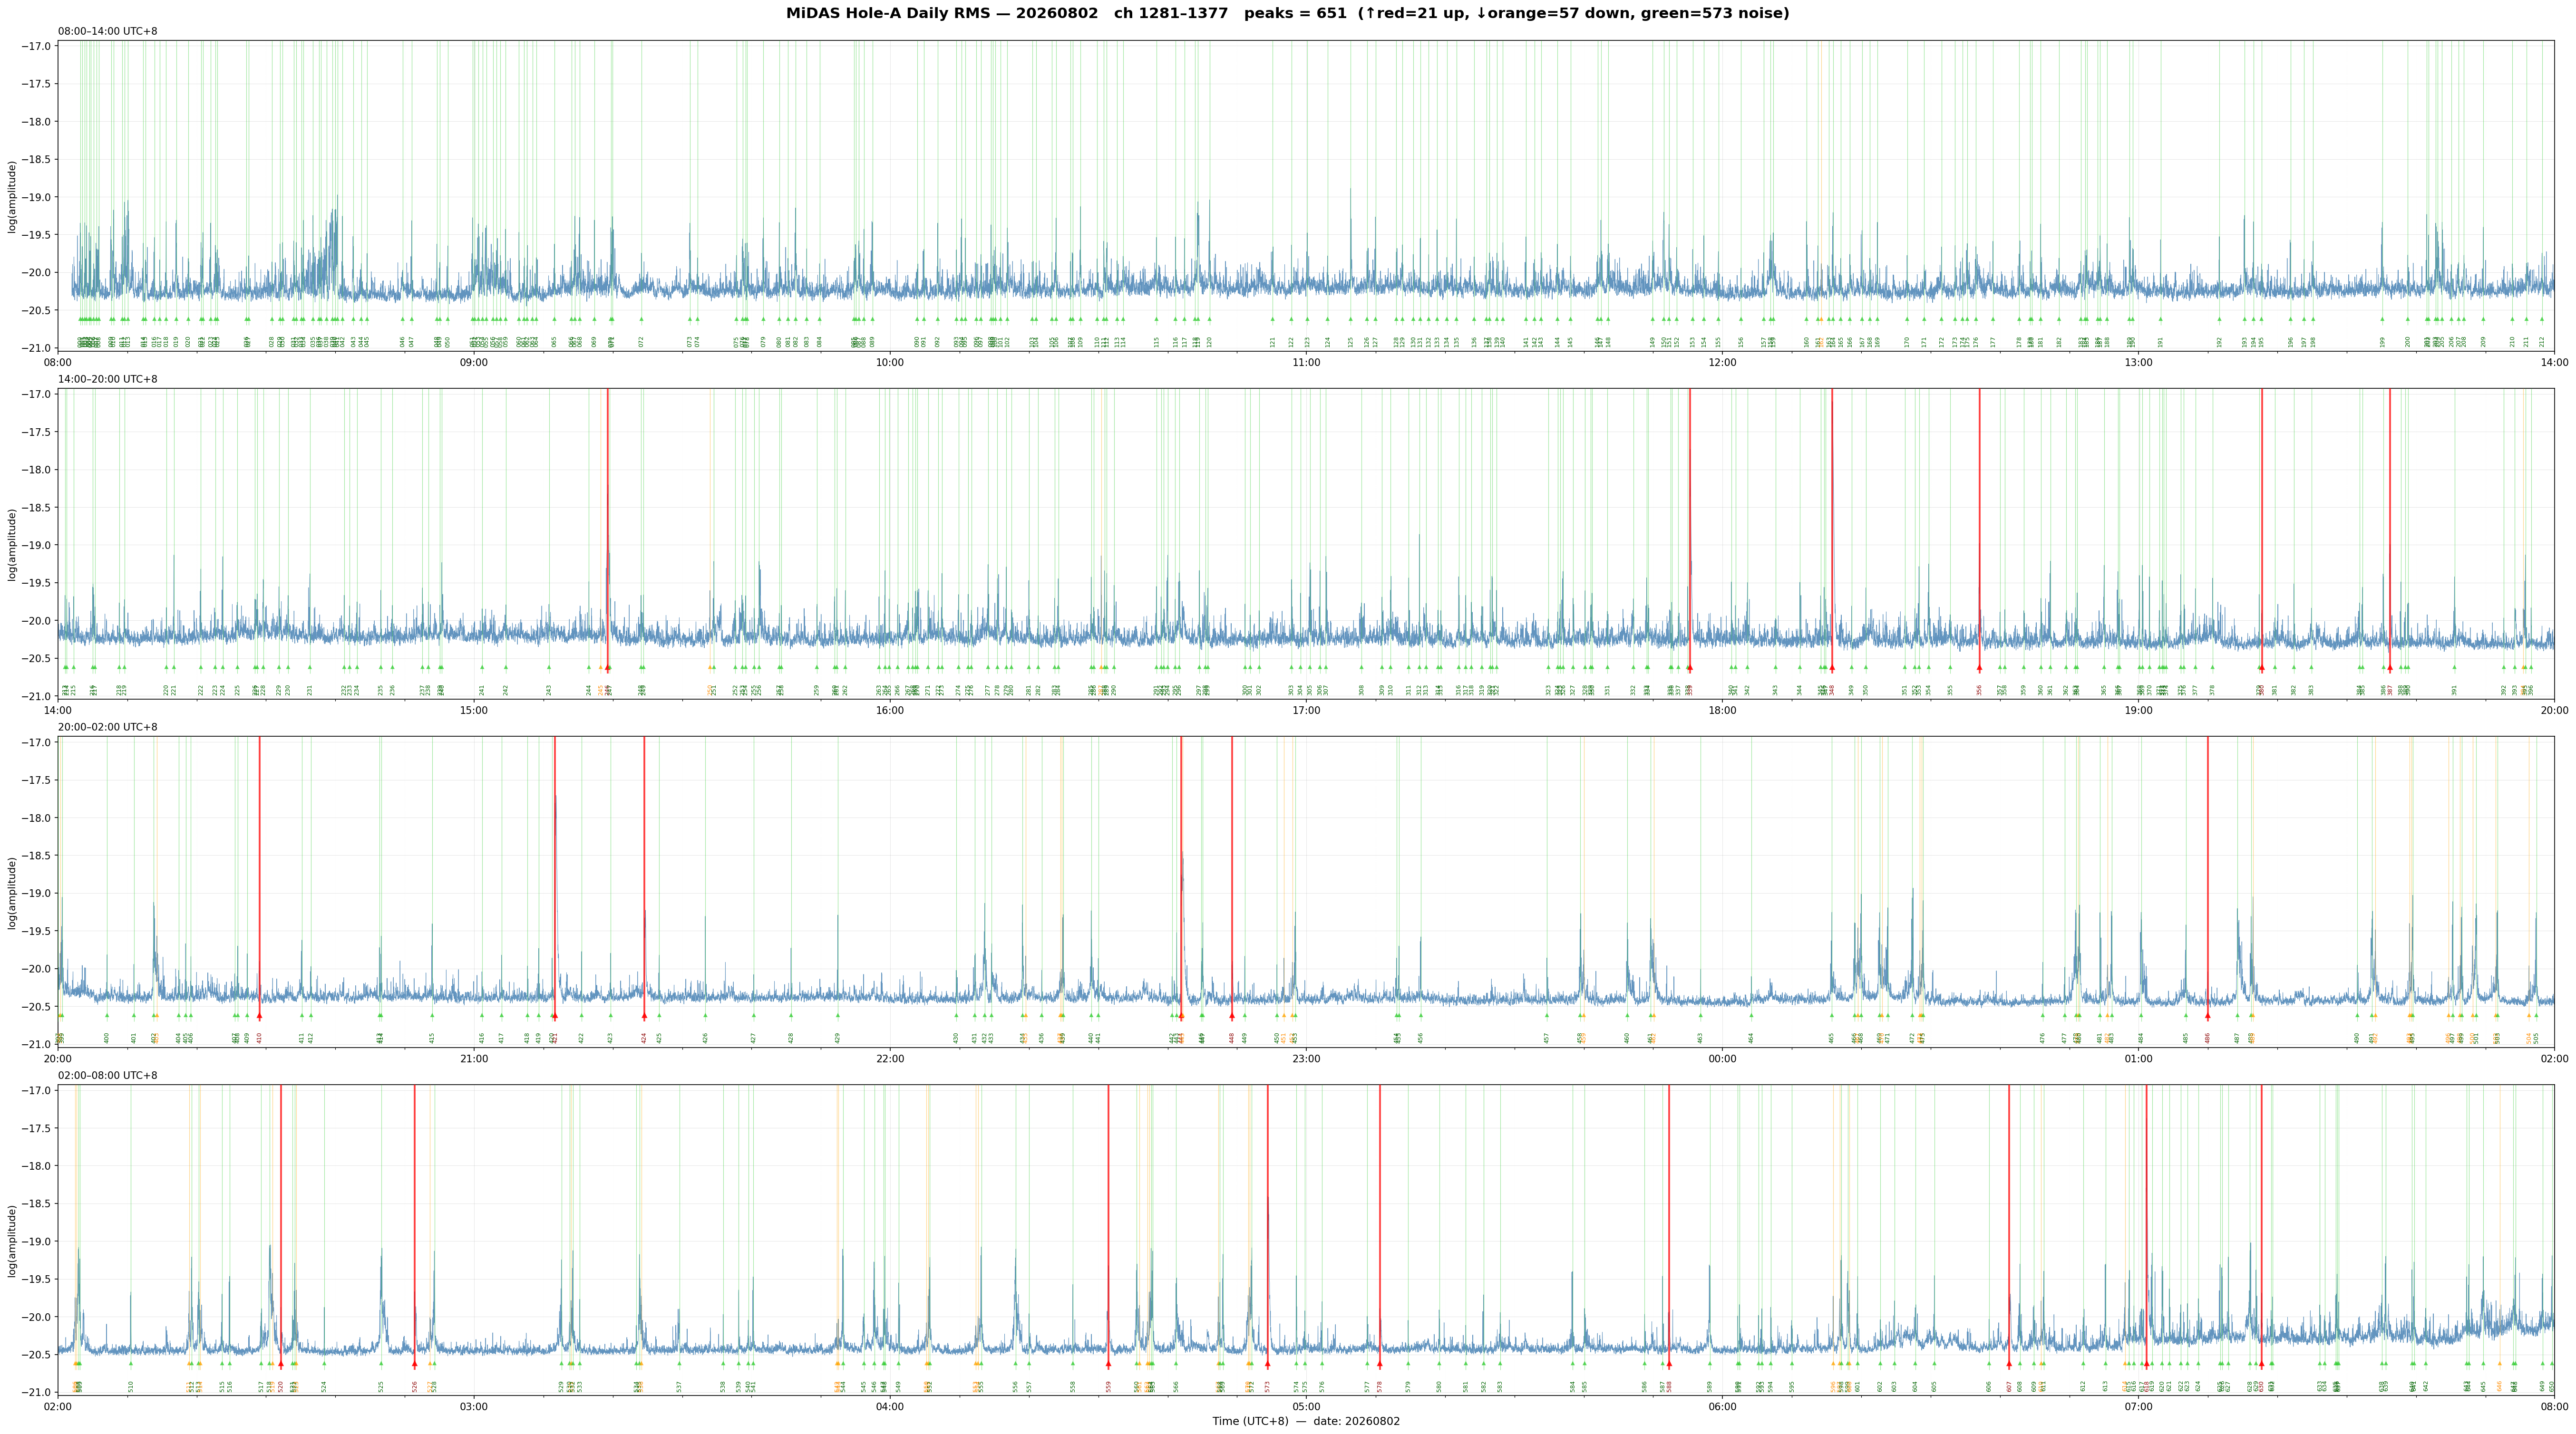
Task: Click the 03:00 time tick label
Action: [474, 1407]
